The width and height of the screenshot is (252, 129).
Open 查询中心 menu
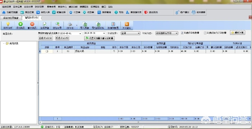pyautogui.click(x=62, y=7)
